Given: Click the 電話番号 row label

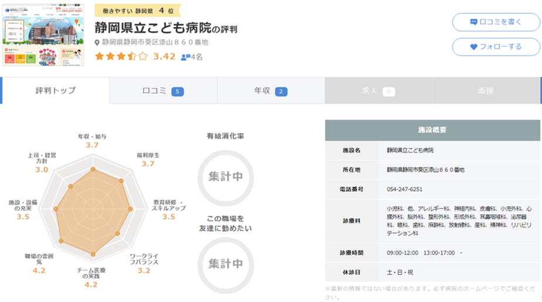Looking at the screenshot, I should pyautogui.click(x=351, y=189).
